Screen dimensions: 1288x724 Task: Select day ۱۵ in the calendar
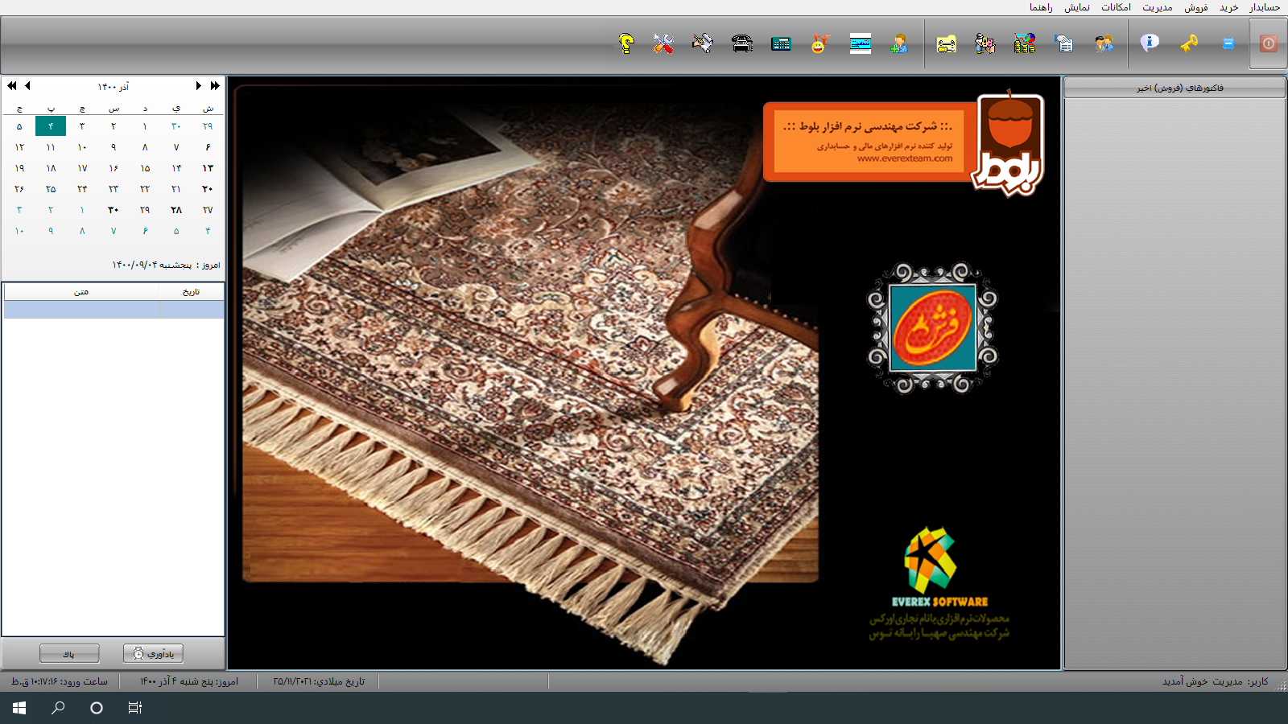coord(145,168)
